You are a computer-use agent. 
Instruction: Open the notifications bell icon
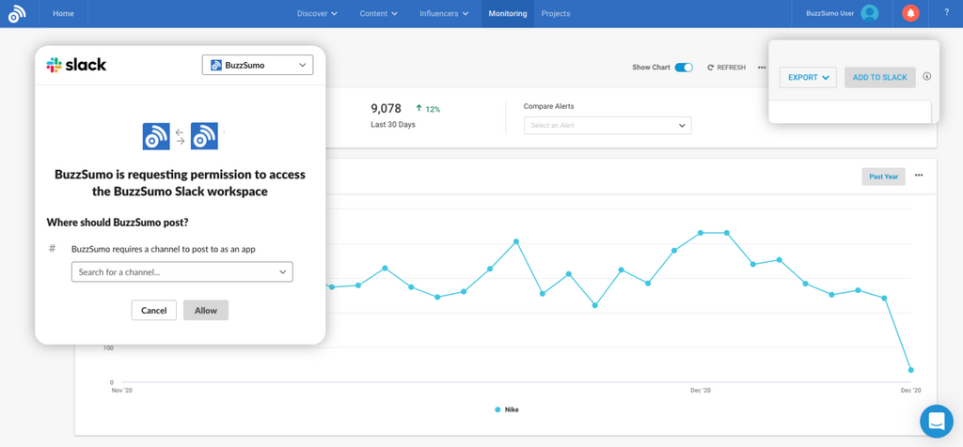[x=910, y=13]
